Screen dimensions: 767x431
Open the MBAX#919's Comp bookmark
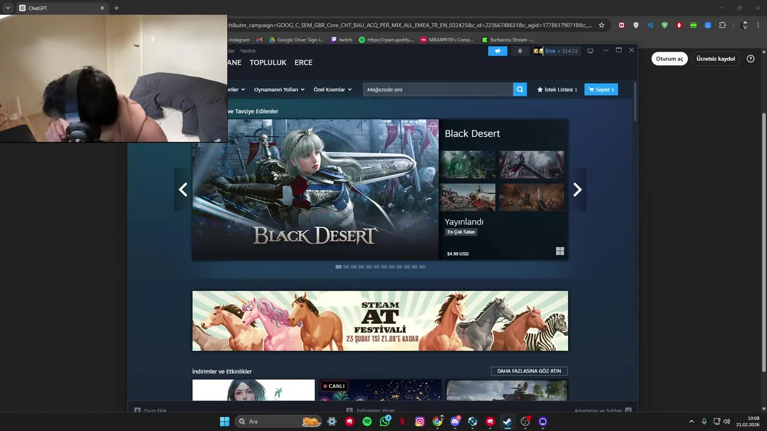tap(447, 40)
